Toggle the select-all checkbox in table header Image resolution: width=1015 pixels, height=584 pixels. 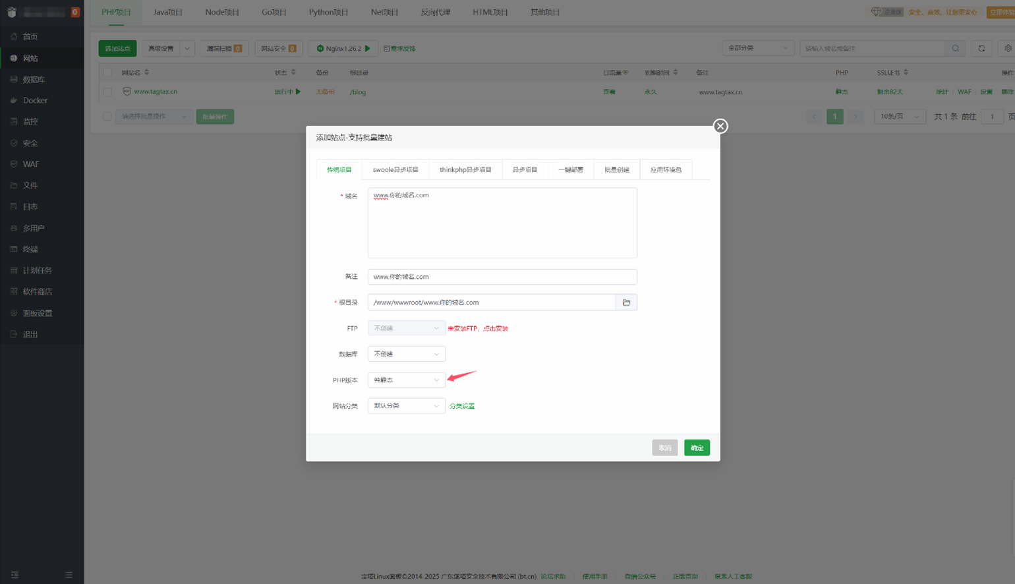(107, 73)
